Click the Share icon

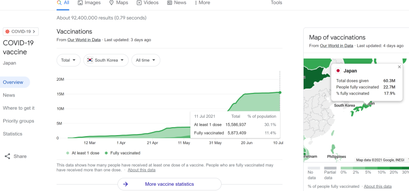7,156
